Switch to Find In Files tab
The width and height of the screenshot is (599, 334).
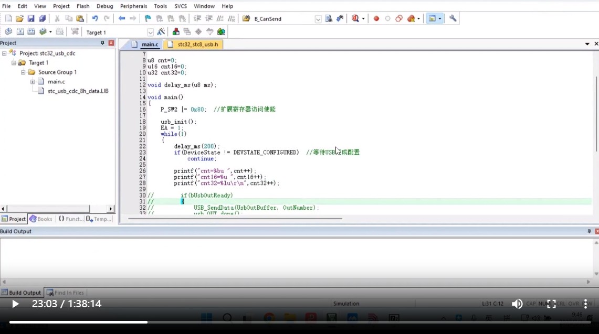[65, 293]
